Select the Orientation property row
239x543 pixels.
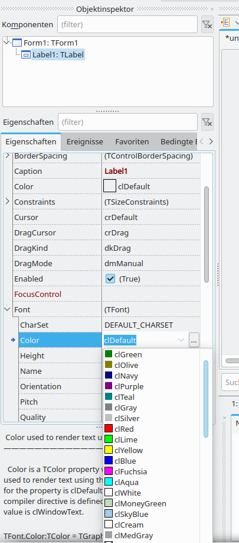click(x=60, y=386)
